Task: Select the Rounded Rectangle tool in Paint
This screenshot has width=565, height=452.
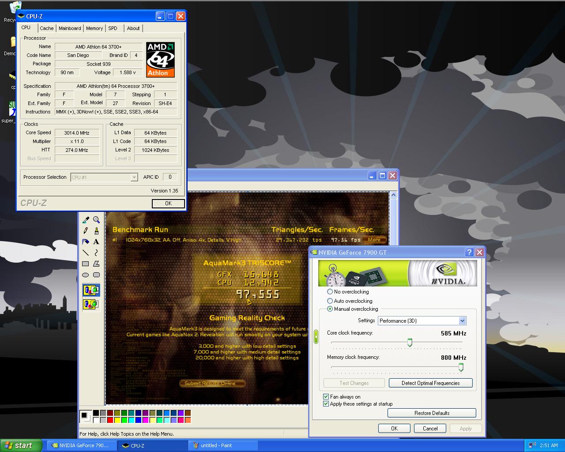Action: 96,275
